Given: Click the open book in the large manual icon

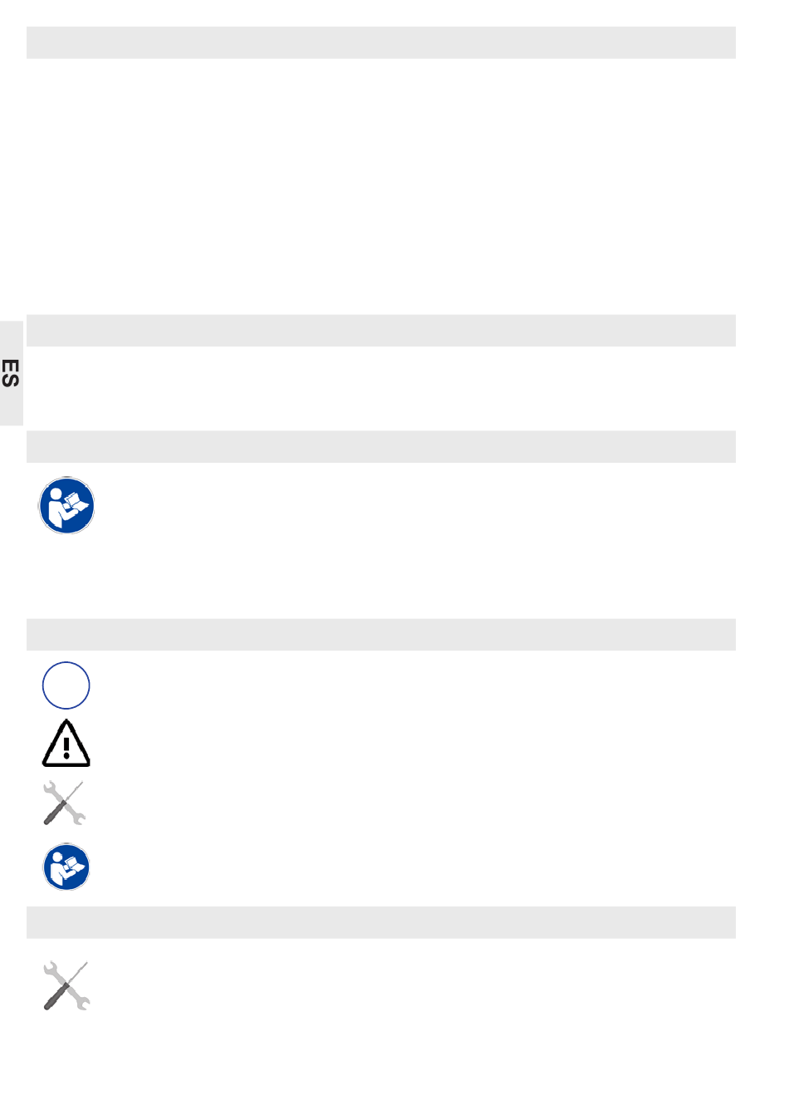Looking at the screenshot, I should click(x=77, y=504).
